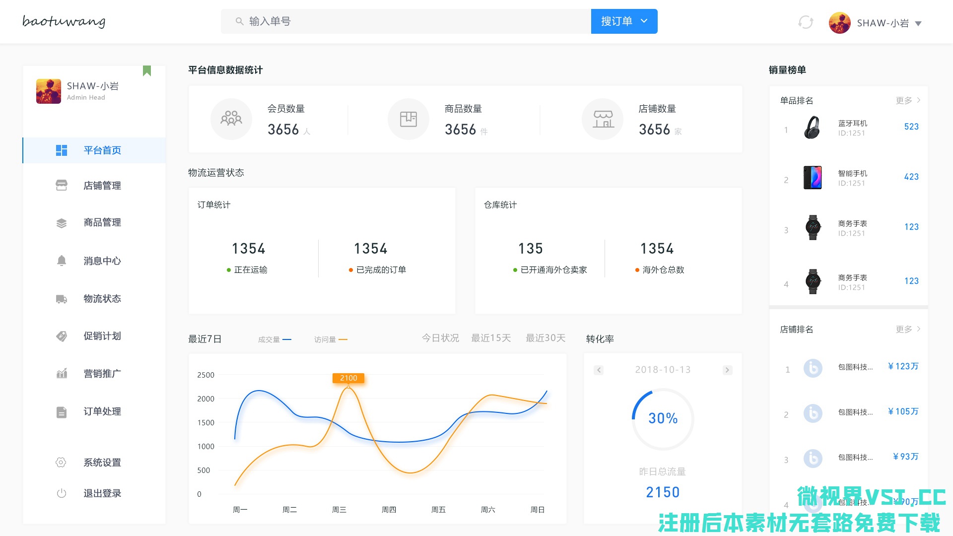Expand the 搜订单 dropdown
953x536 pixels.
644,21
